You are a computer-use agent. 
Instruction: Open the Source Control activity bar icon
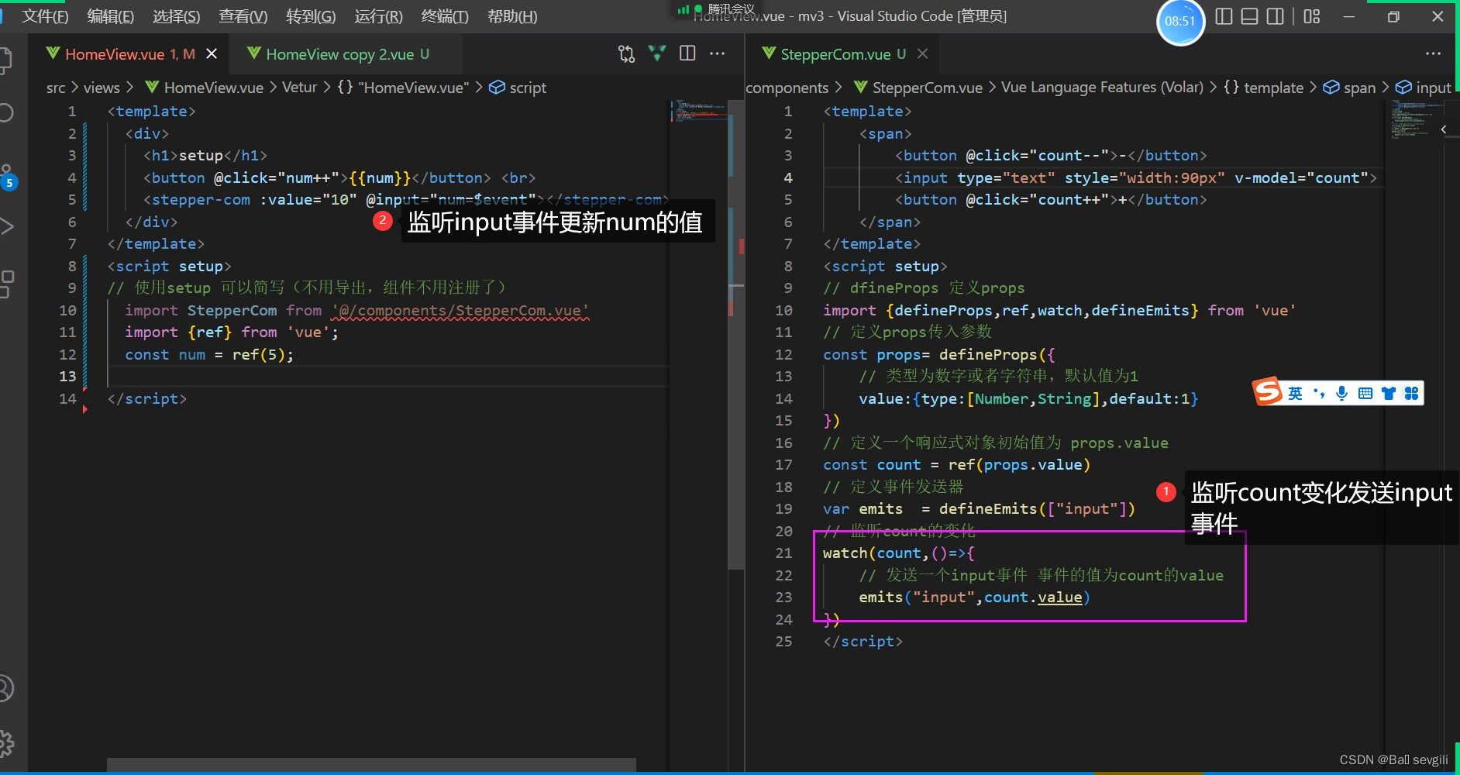6,177
